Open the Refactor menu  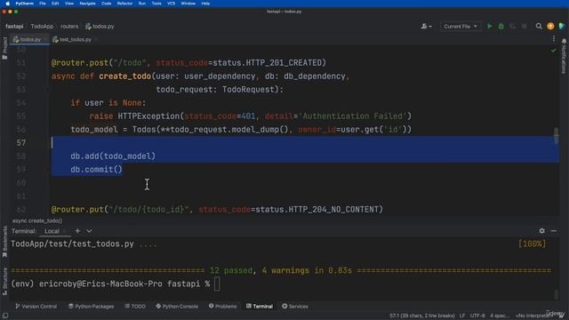pos(124,4)
